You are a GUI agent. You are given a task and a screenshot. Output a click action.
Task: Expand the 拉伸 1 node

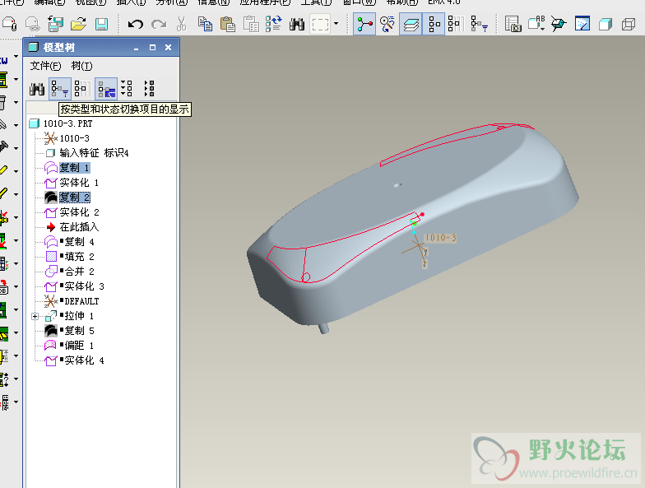click(x=35, y=316)
